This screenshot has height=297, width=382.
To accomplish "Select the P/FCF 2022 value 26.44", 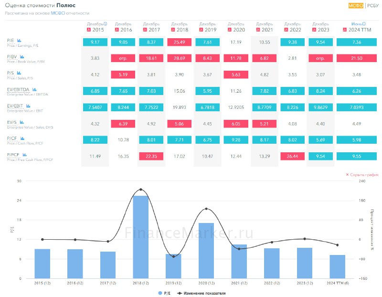I will tap(292, 156).
